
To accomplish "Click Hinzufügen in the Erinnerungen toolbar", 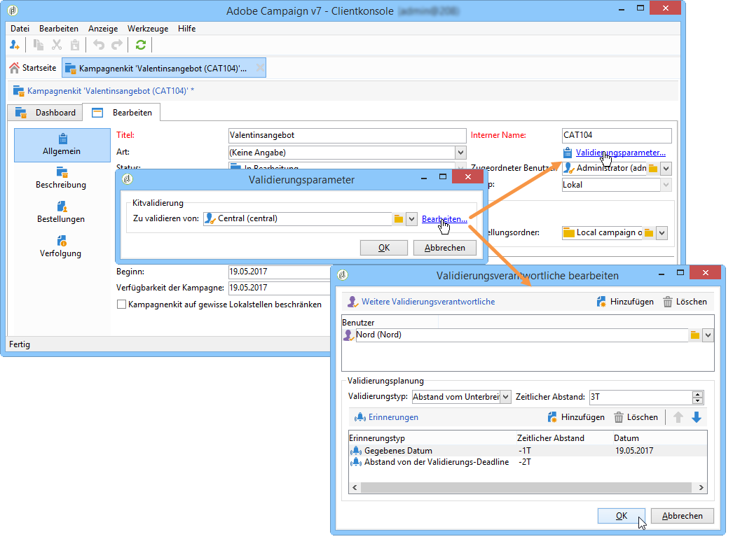I will (x=576, y=417).
